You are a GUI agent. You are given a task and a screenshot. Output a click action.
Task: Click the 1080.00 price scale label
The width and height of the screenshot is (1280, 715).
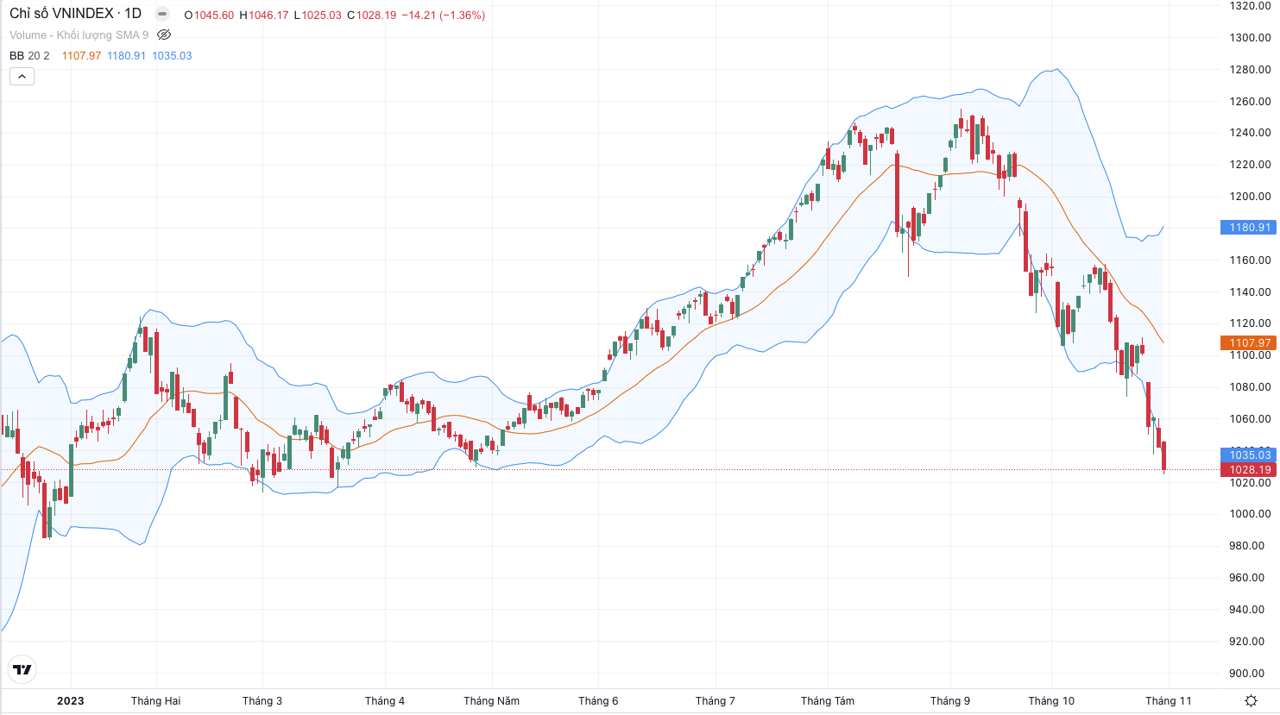tap(1250, 386)
